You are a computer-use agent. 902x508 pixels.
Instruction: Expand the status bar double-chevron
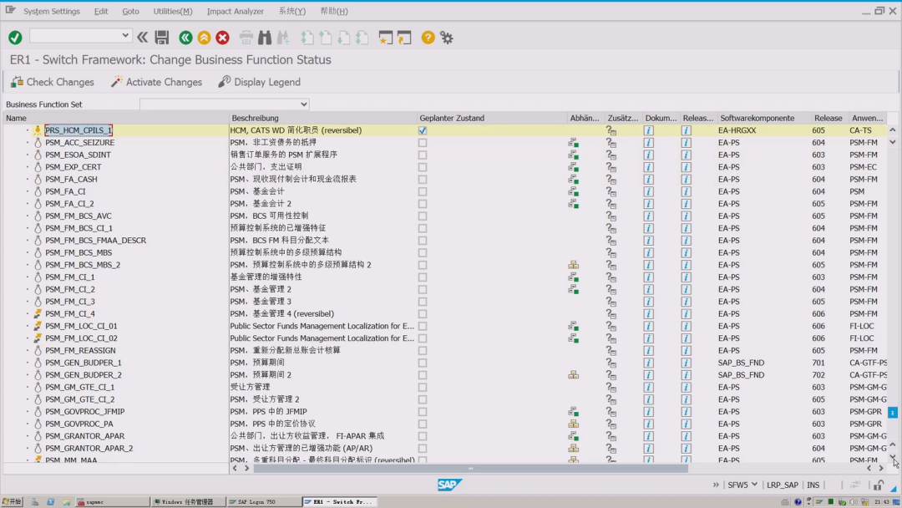(716, 485)
